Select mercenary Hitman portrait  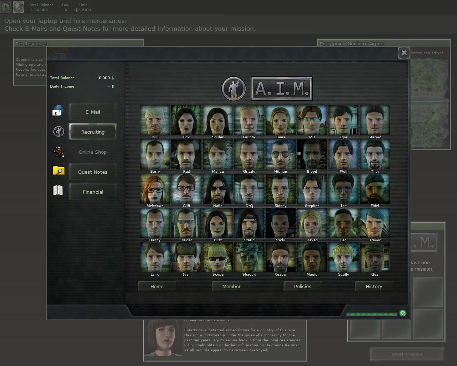(x=281, y=154)
